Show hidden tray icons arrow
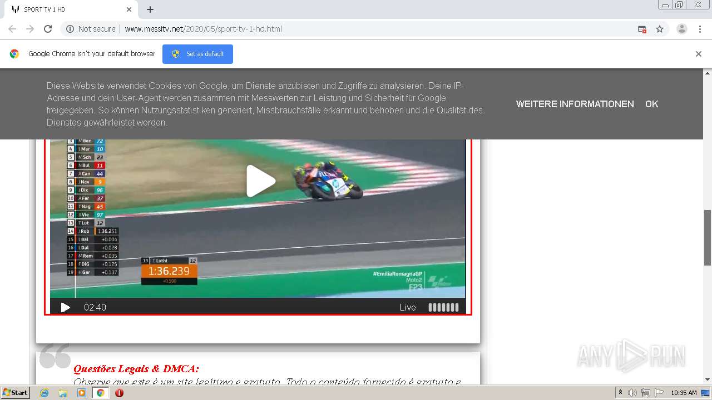This screenshot has height=400, width=712. tap(620, 393)
